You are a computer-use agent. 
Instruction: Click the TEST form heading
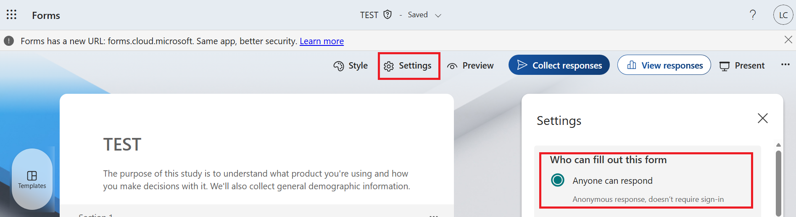click(122, 145)
